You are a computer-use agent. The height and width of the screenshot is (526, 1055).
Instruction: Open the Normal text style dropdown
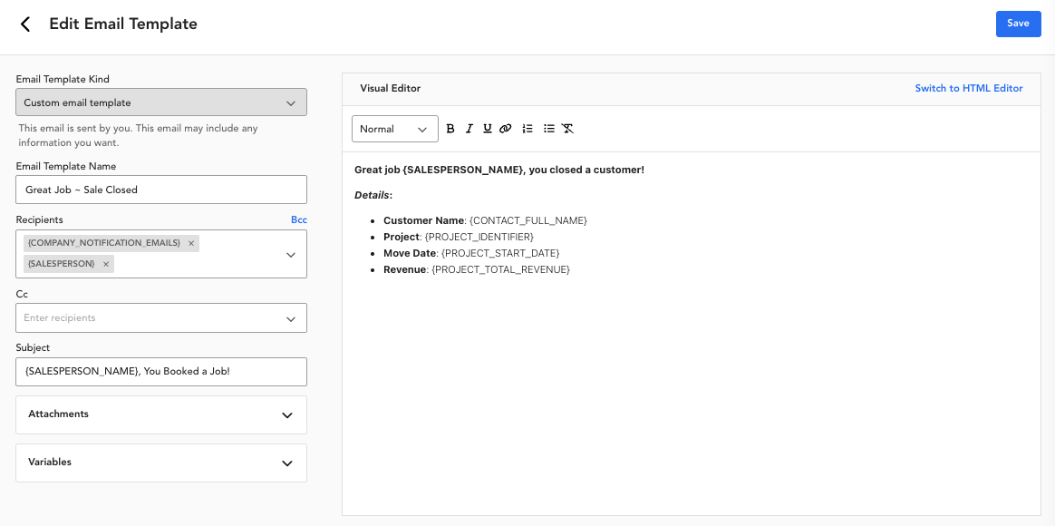(x=395, y=129)
